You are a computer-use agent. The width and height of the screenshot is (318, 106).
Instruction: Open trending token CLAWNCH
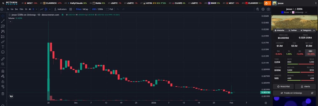click(51, 3)
